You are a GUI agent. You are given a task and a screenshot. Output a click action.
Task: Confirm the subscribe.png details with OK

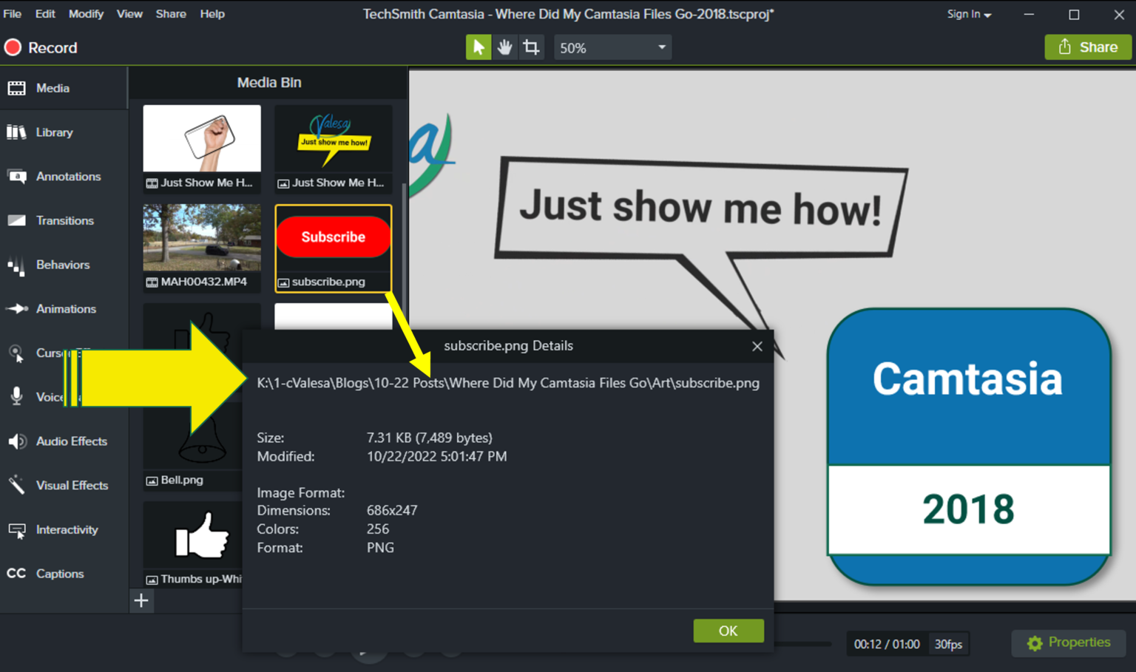(x=728, y=631)
